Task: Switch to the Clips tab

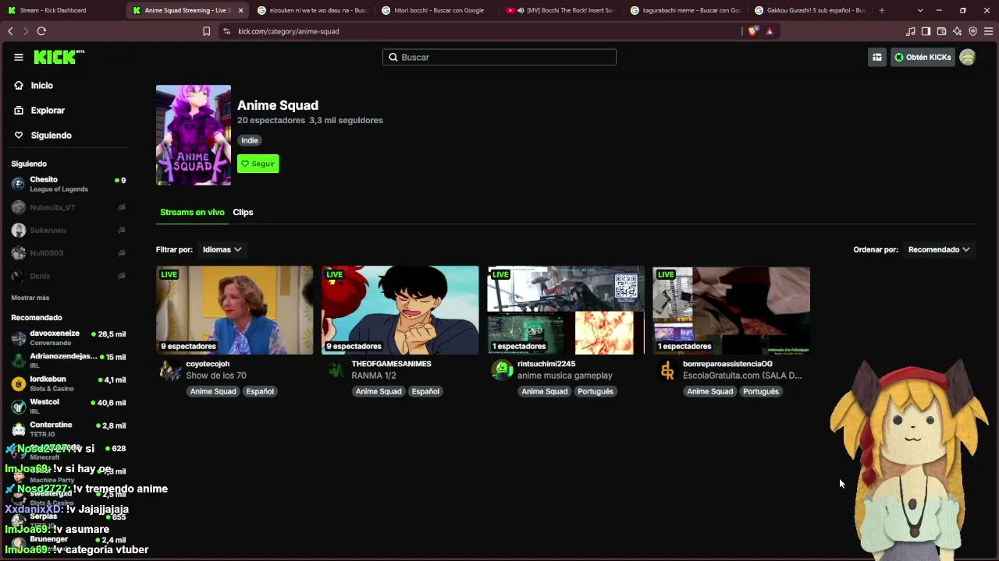Action: (243, 212)
